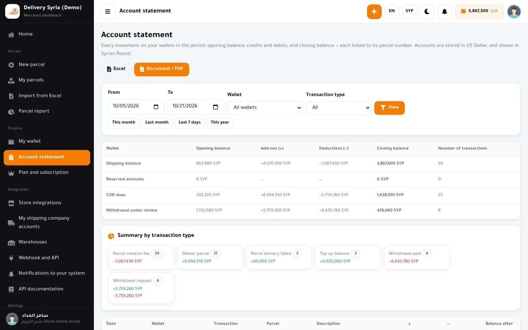Click the Delivery Syria logo icon
This screenshot has width=528, height=330.
(x=12, y=11)
